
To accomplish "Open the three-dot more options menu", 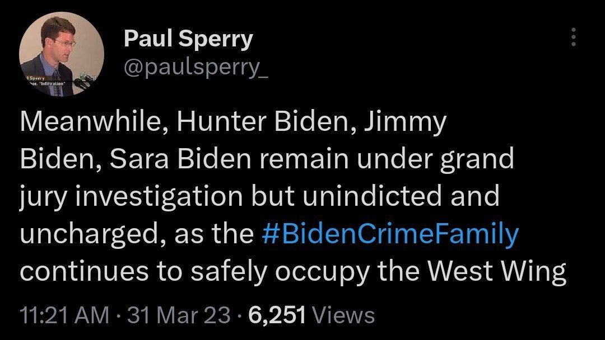I will coord(573,38).
